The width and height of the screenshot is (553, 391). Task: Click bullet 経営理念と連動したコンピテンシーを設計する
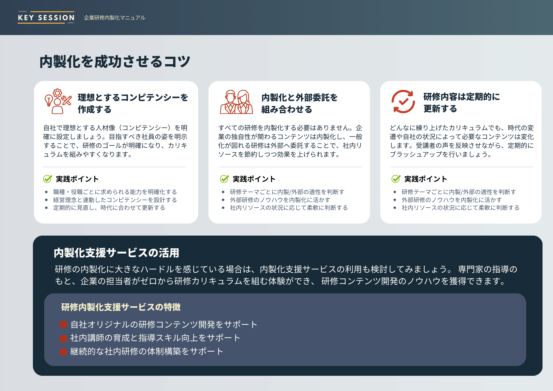(x=115, y=200)
